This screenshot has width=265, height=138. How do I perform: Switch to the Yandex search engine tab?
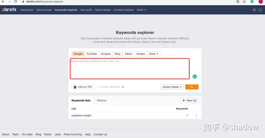click(x=141, y=54)
